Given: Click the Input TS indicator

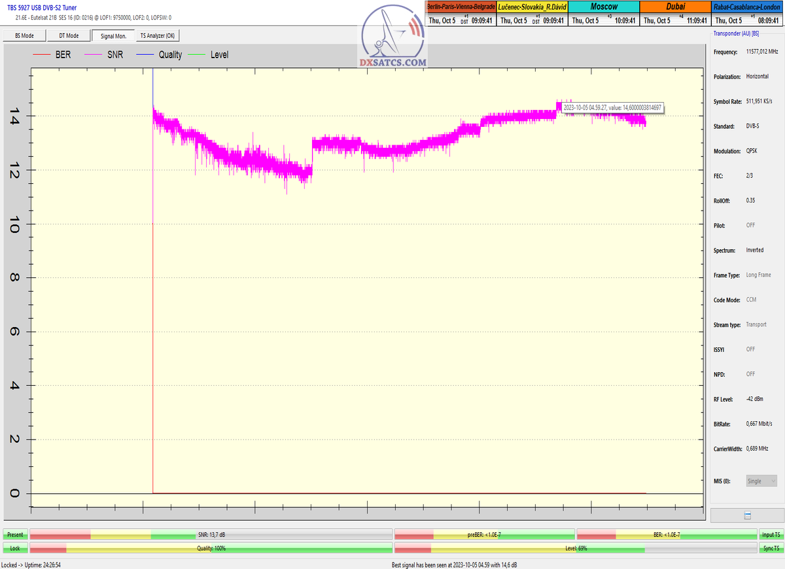Looking at the screenshot, I should (x=771, y=535).
